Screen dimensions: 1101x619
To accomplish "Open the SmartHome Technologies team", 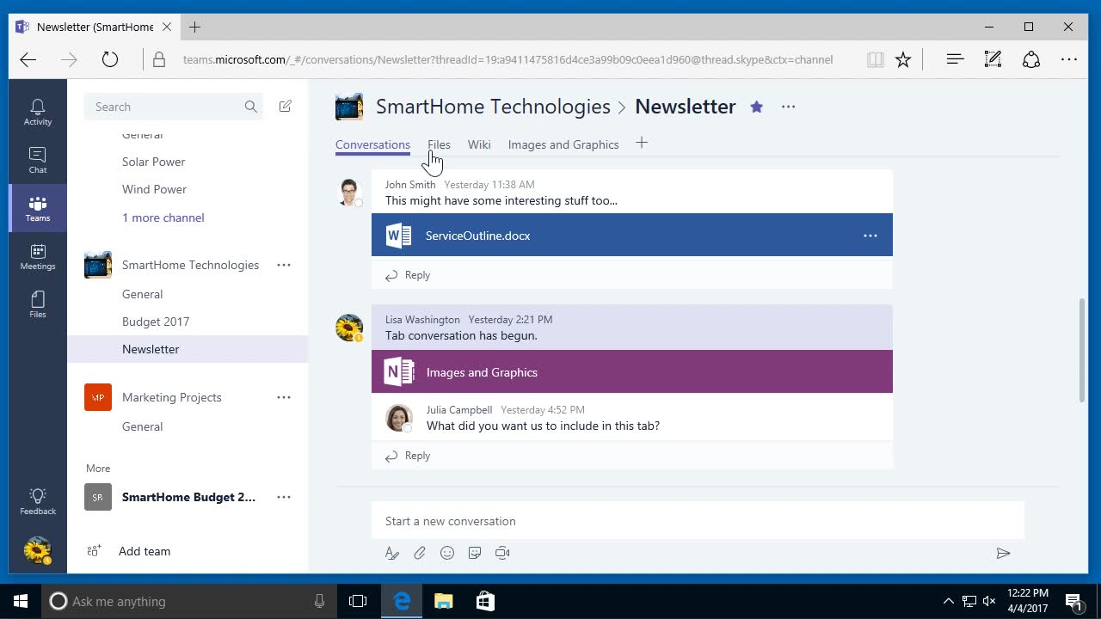I will point(190,265).
